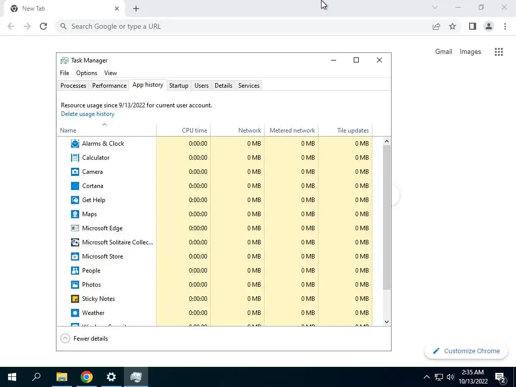
Task: Click the Photos app icon
Action: pos(75,285)
